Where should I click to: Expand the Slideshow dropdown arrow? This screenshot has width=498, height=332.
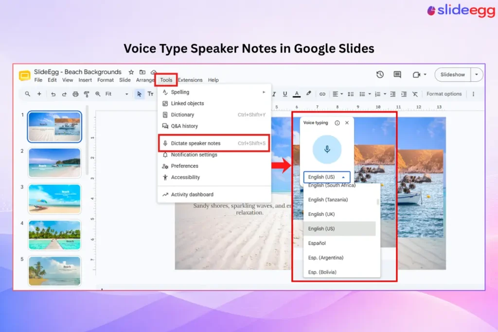click(477, 74)
